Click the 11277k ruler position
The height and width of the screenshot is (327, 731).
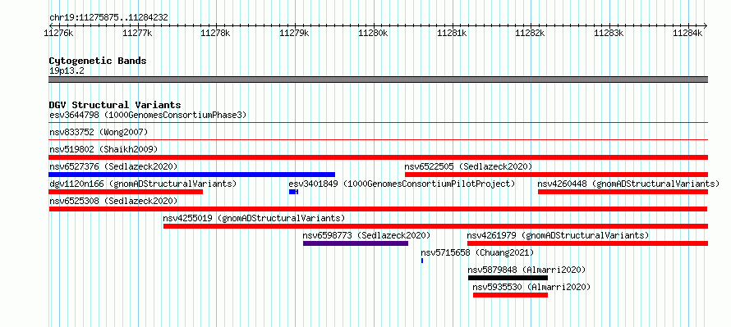(x=137, y=33)
